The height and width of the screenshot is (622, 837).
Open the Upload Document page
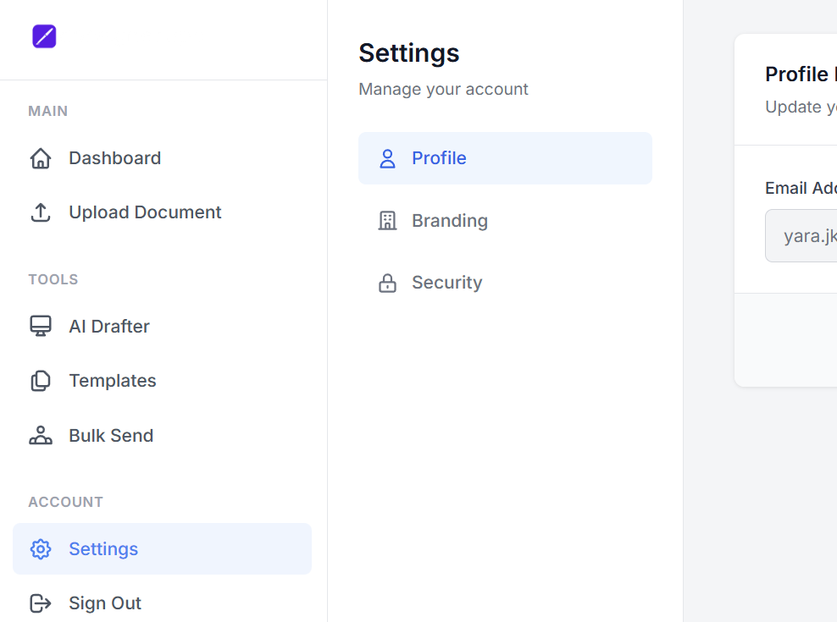point(145,212)
